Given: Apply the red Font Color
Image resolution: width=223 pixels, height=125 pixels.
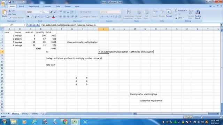Looking at the screenshot, I should [53, 17].
